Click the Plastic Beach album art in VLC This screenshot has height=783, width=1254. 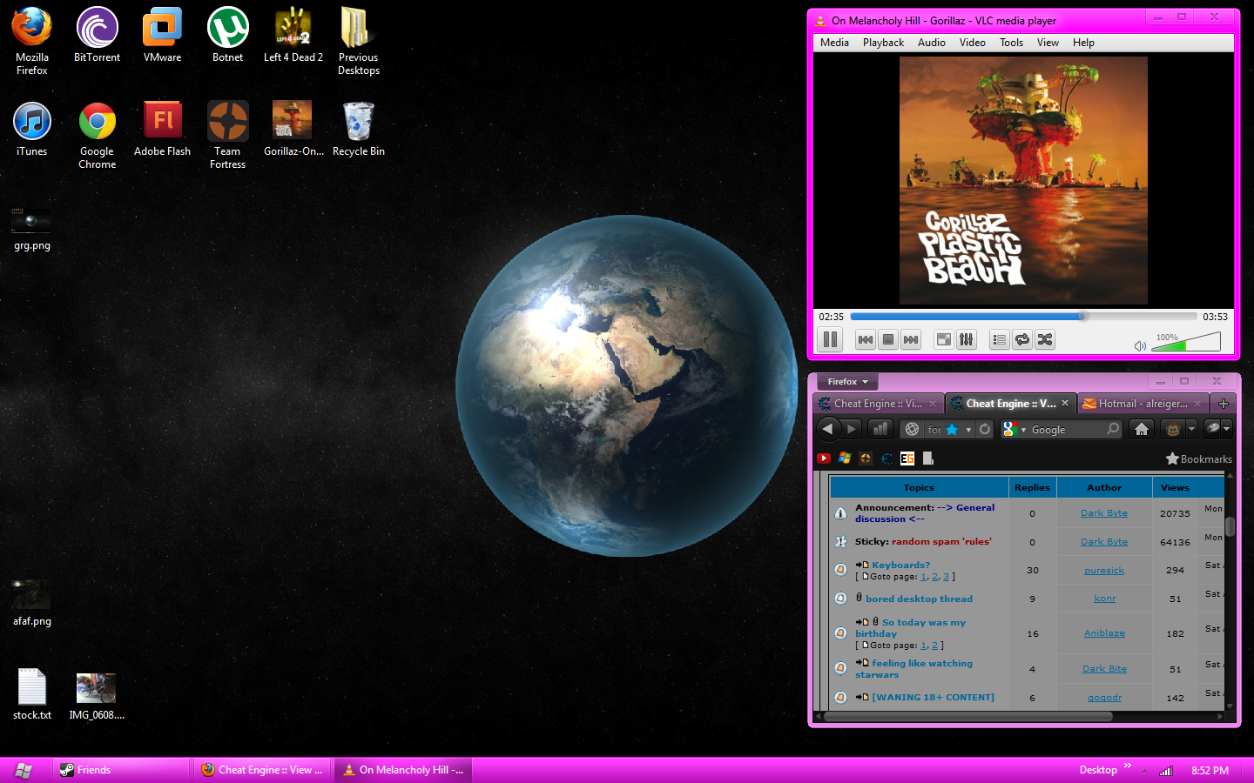pos(1023,180)
